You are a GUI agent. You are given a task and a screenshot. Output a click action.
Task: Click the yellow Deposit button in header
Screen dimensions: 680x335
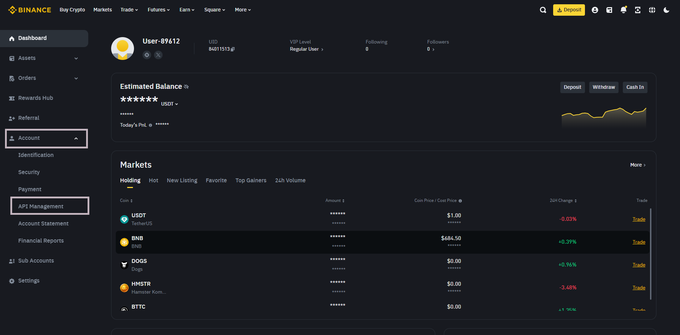569,10
